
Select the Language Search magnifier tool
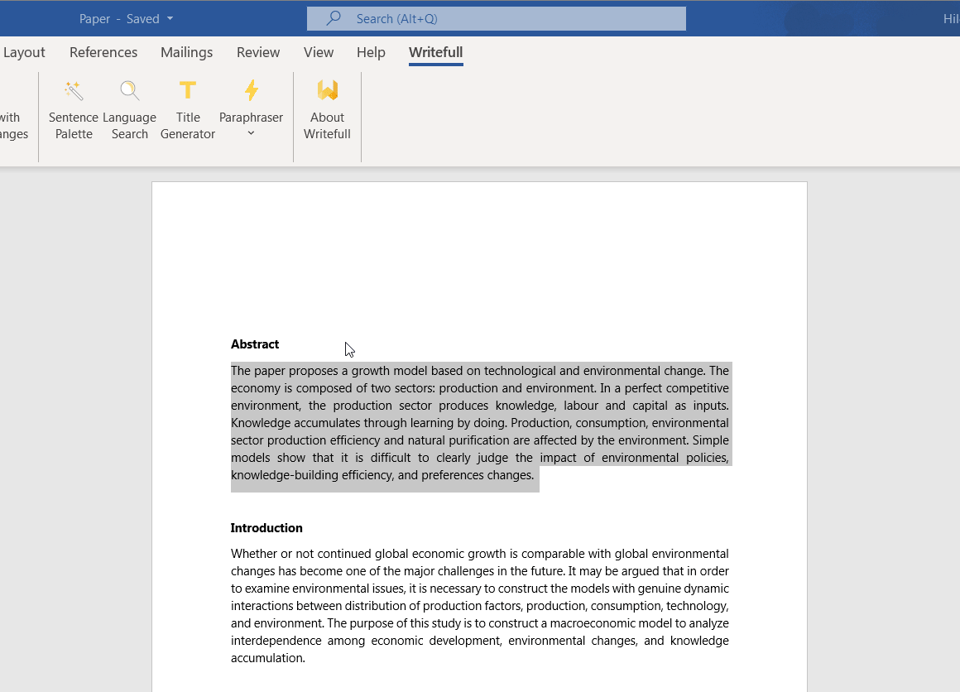pyautogui.click(x=129, y=110)
